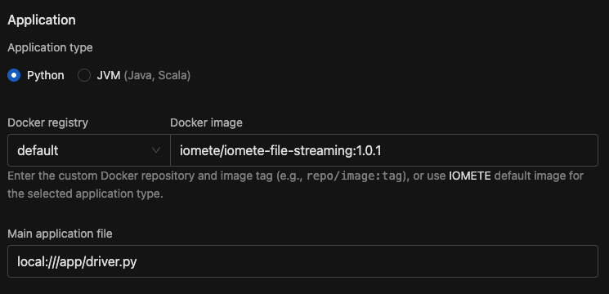Open the Docker registry dropdown
609x294 pixels.
(89, 150)
